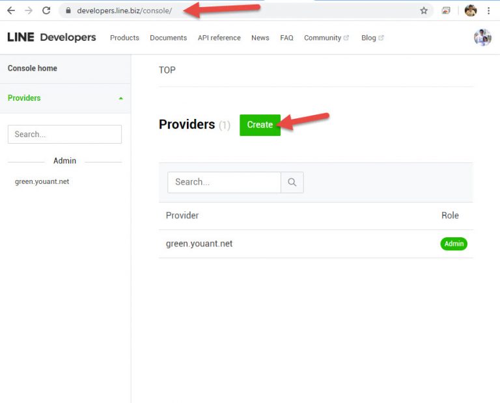
Task: Bookmark this page with the star icon
Action: pyautogui.click(x=423, y=10)
